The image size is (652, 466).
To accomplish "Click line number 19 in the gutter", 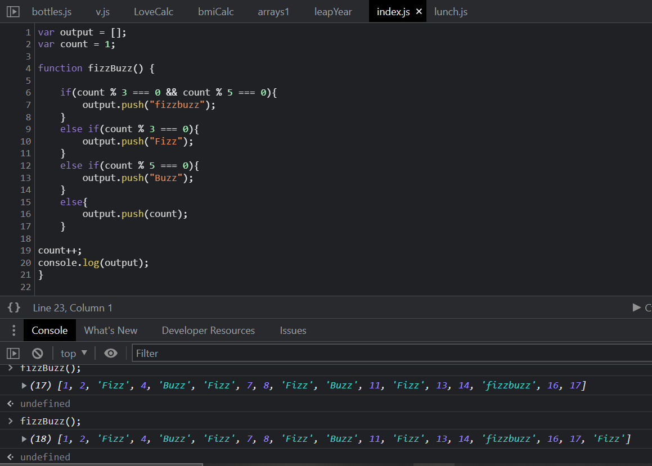I will pyautogui.click(x=26, y=251).
